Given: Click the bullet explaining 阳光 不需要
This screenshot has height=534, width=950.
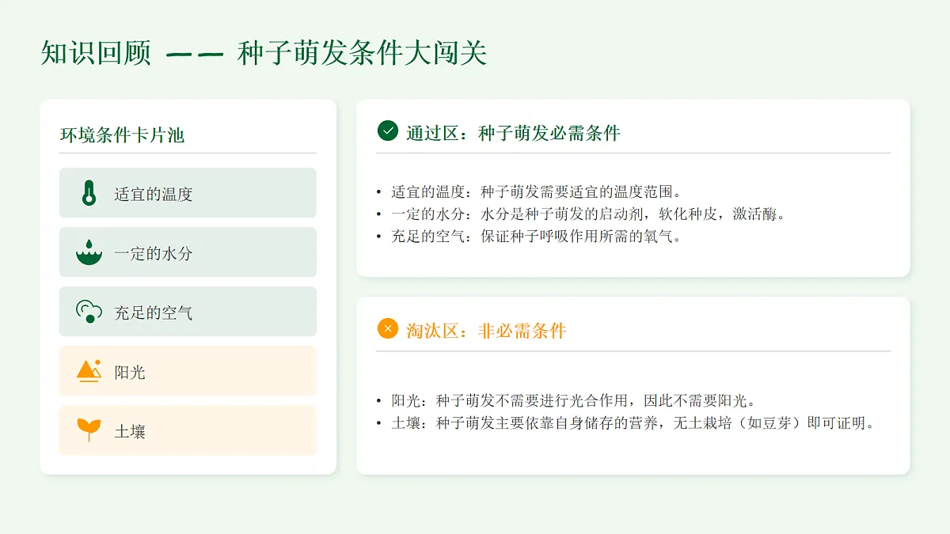Looking at the screenshot, I should click(x=566, y=400).
